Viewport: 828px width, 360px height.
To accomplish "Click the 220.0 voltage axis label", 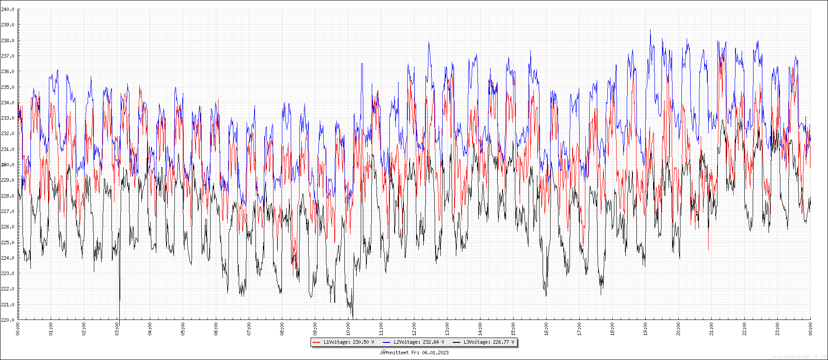I will (7, 320).
